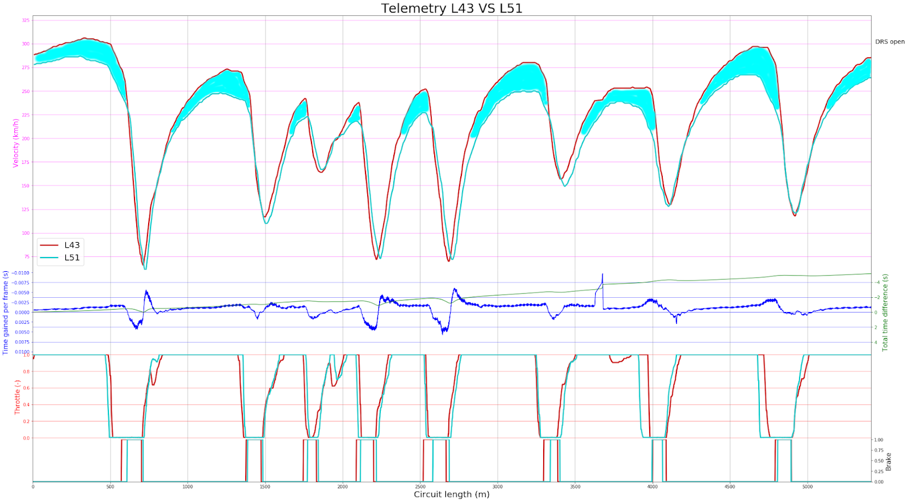Screen dimensions: 908x502
Task: Click the 1.00 tick on the Brake axis
Action: click(878, 440)
